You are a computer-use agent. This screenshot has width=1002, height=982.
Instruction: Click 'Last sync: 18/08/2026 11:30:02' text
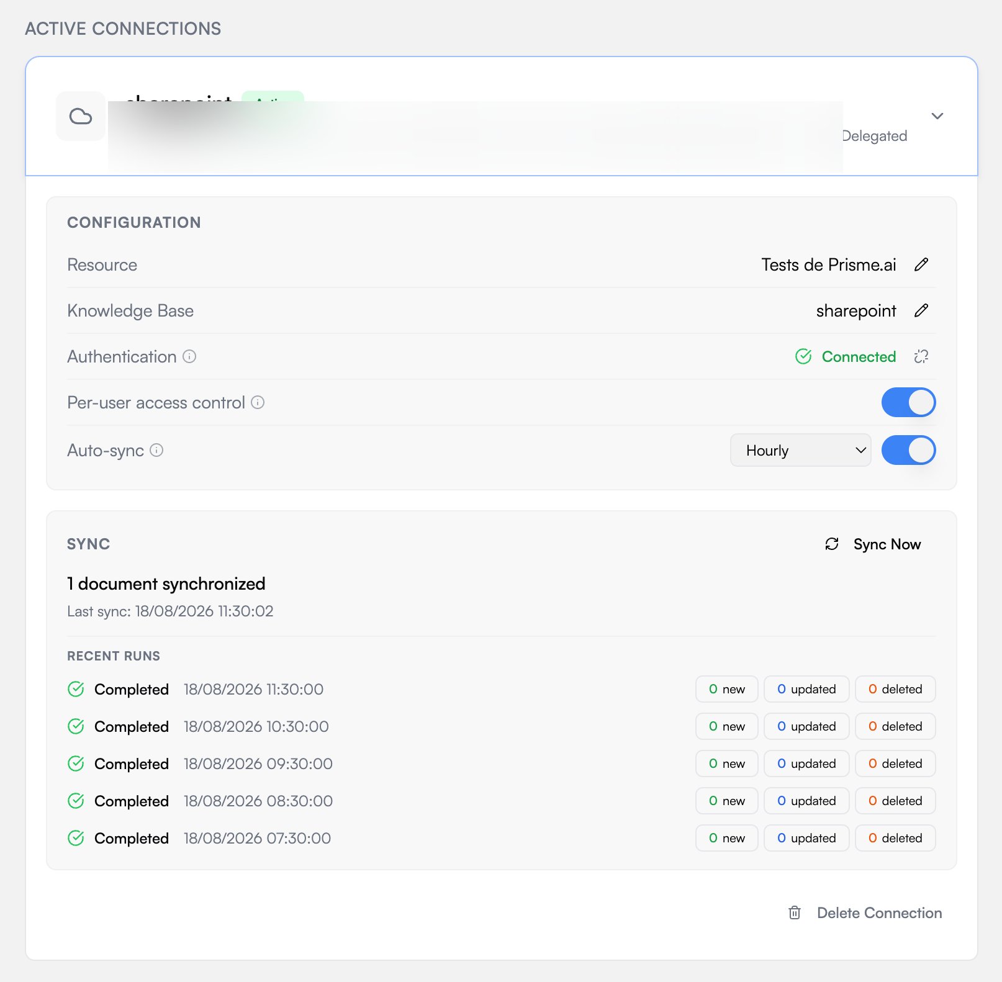click(x=170, y=611)
